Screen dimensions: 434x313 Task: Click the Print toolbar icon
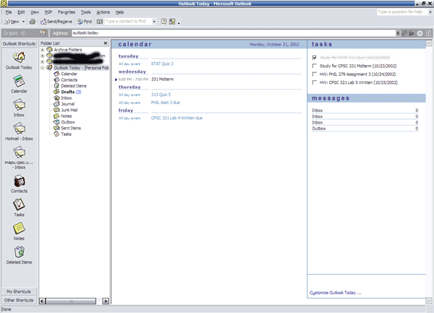[x=33, y=22]
